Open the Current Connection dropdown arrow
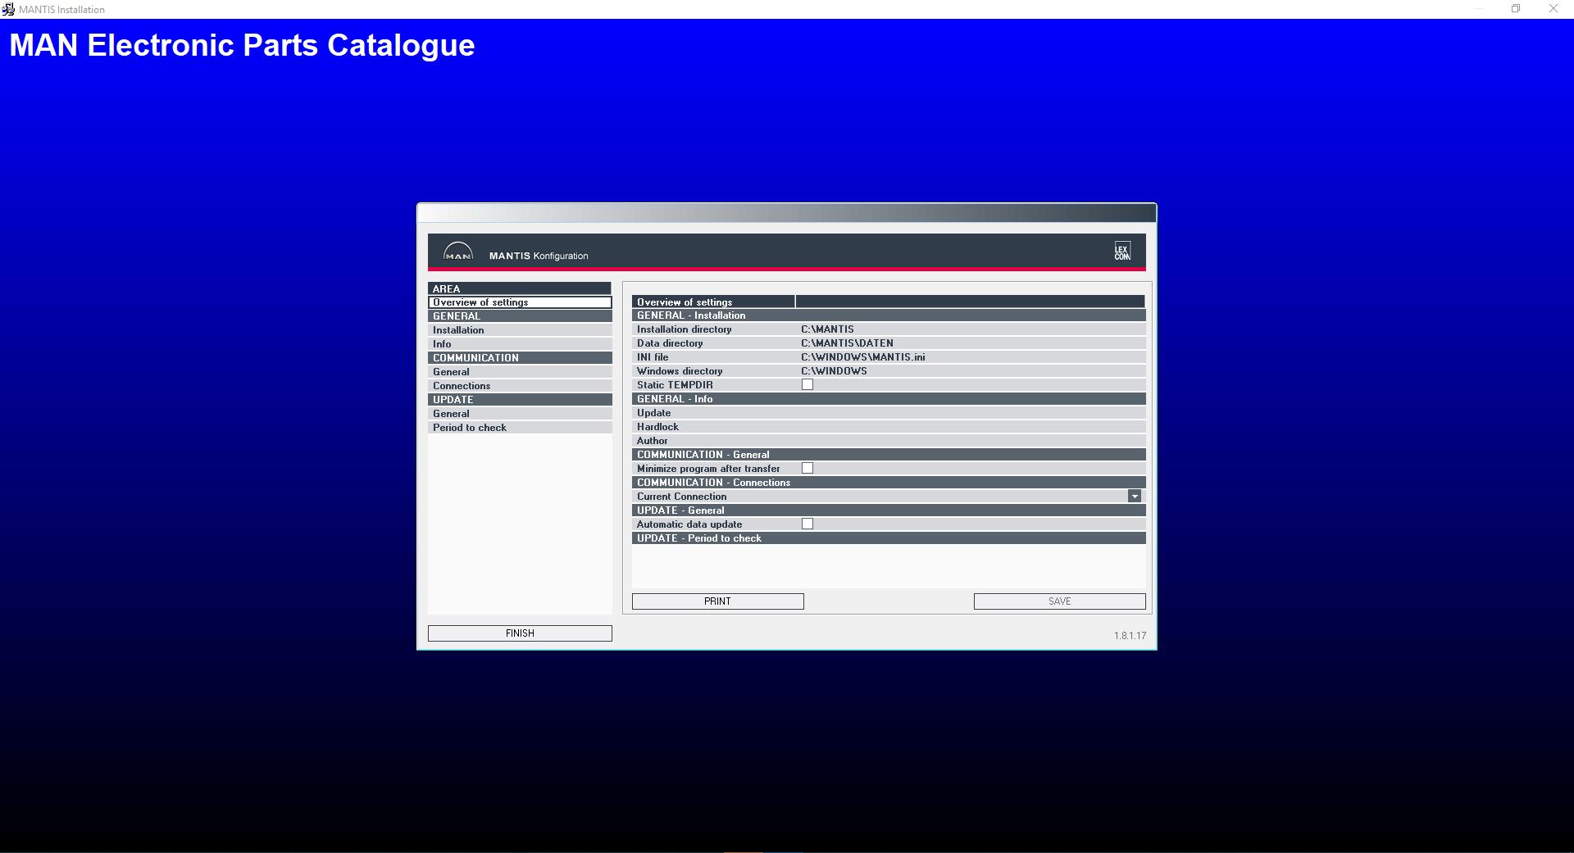 [x=1135, y=496]
